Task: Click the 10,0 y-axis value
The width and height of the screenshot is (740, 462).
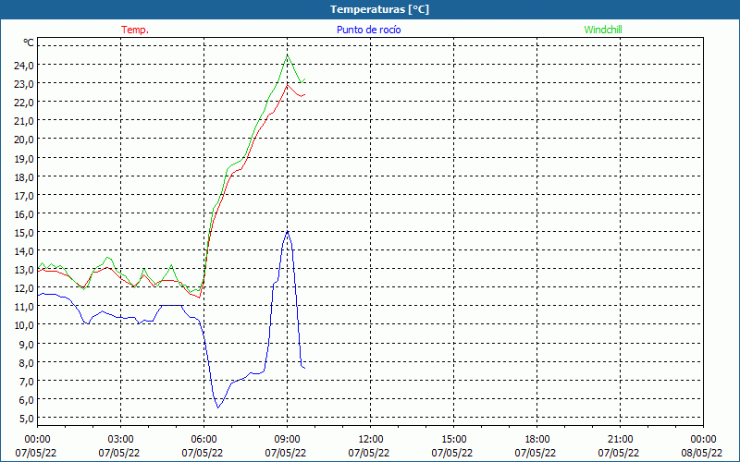Action: tap(24, 325)
